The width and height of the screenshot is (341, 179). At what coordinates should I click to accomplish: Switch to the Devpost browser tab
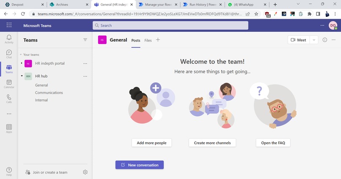(x=24, y=5)
